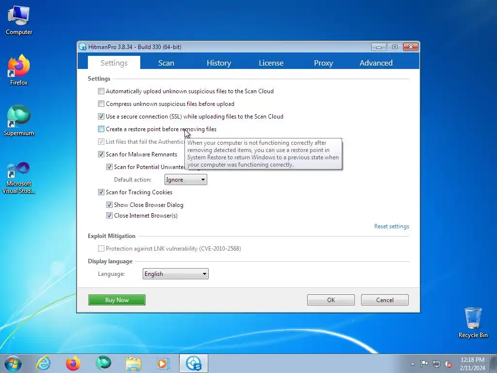
Task: Click the Cancel button
Action: (385, 300)
